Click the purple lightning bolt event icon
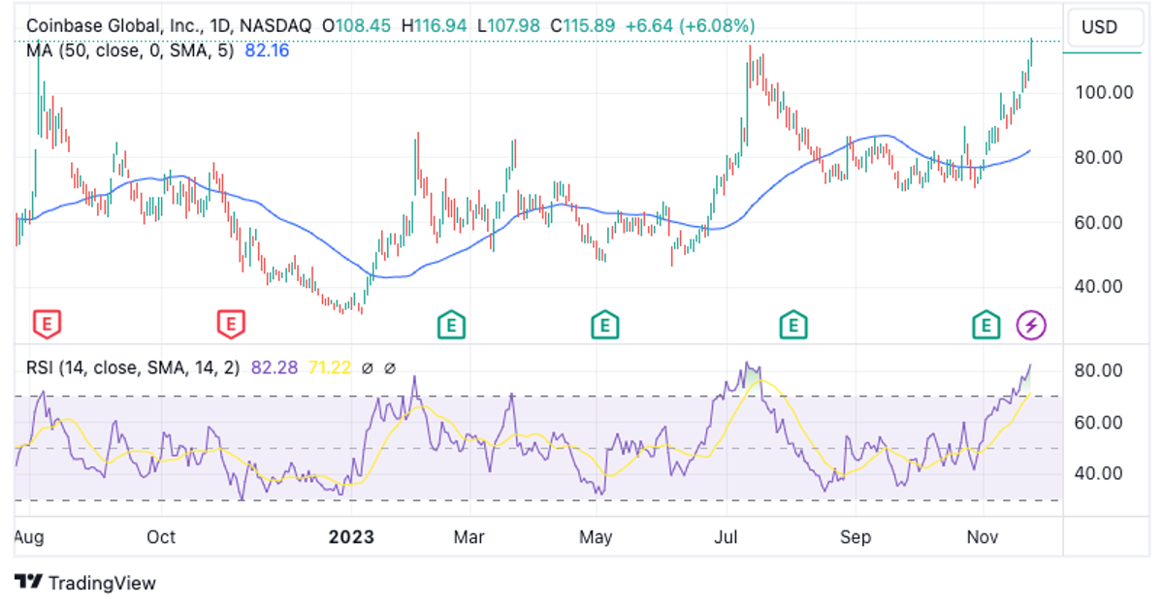Image resolution: width=1164 pixels, height=607 pixels. point(1031,326)
